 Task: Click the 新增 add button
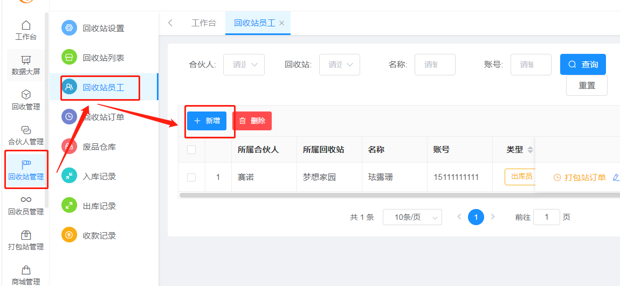tap(207, 121)
